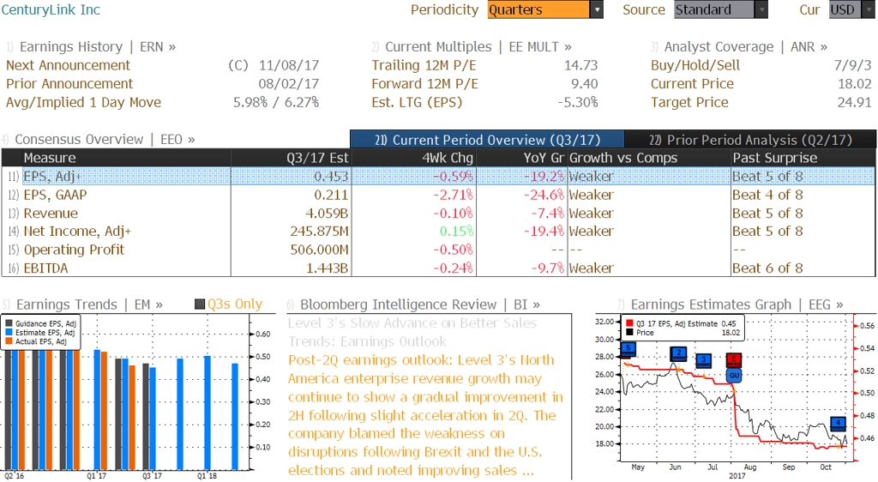Image resolution: width=878 pixels, height=482 pixels.
Task: Toggle the Q3s Only checkbox
Action: click(x=200, y=304)
